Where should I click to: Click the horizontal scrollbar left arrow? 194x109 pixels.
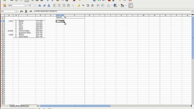point(39,106)
